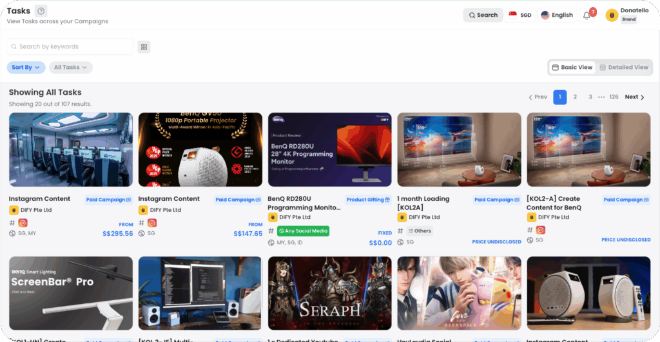Jump to page 126
The image size is (660, 342).
[614, 97]
